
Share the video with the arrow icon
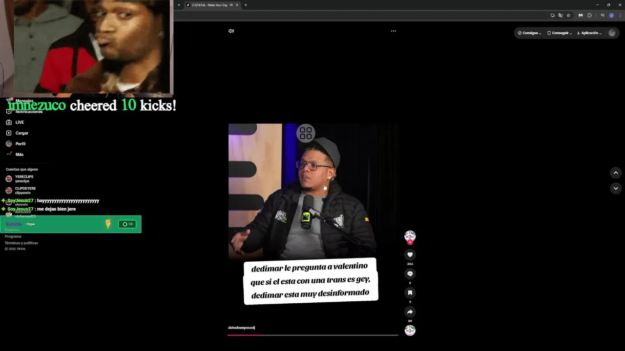[x=410, y=312]
